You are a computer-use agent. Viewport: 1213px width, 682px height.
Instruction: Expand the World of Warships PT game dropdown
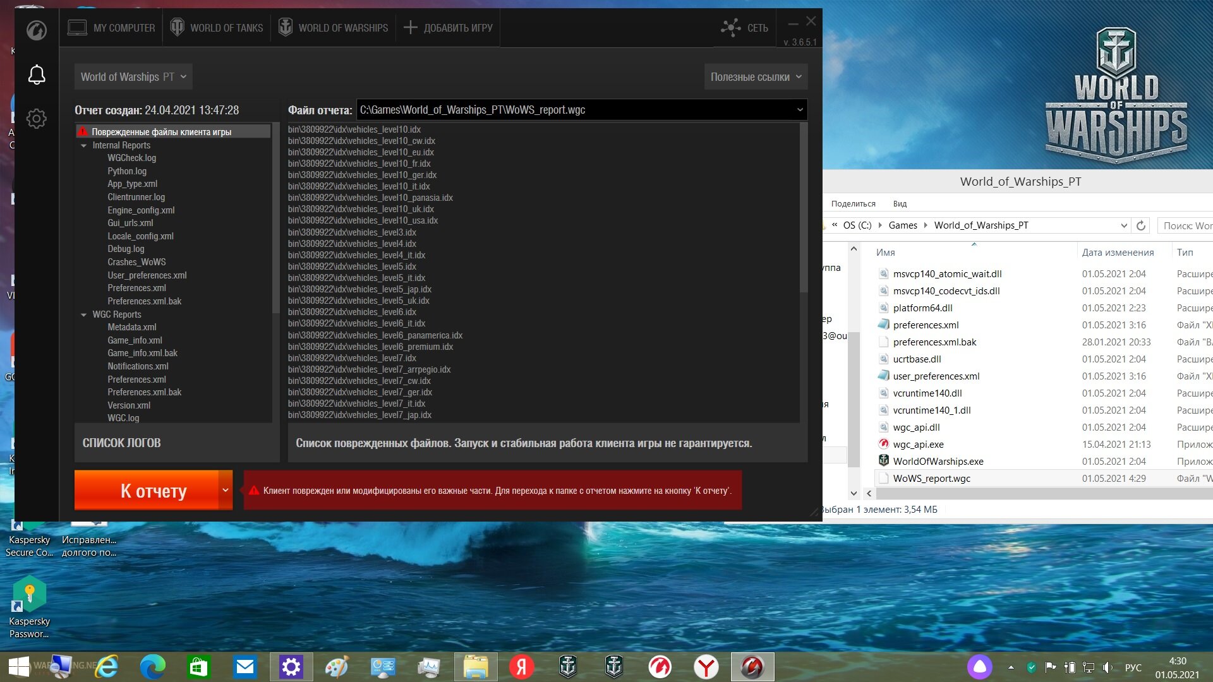[x=133, y=76]
